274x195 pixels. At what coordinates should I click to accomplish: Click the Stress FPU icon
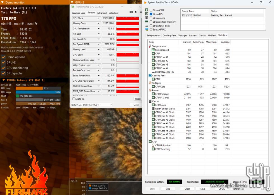(x=147, y=14)
